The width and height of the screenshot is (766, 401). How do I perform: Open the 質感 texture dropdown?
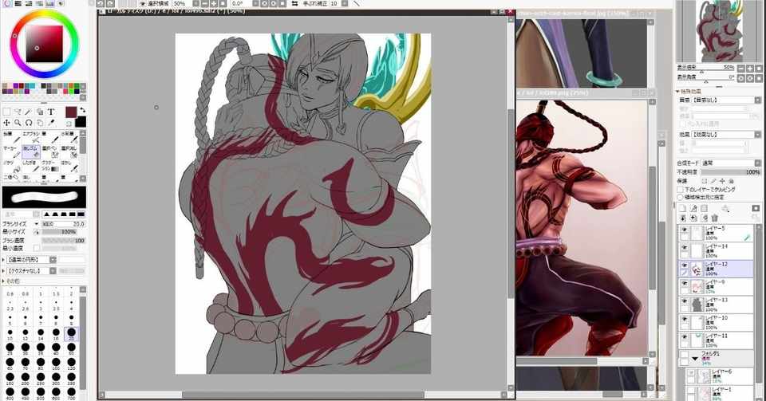727,100
